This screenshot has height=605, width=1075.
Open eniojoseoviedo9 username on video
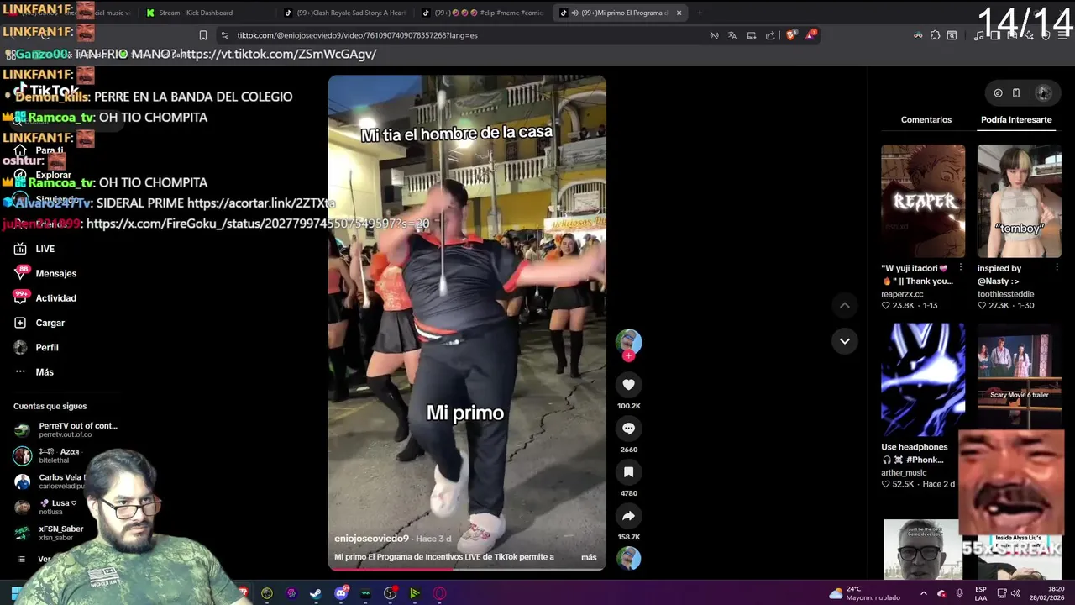pyautogui.click(x=371, y=539)
